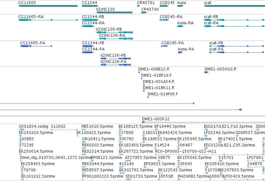Screen dimensions: 265x181
Task: Select clone end DME1-008E12.R
Action: (139, 72)
